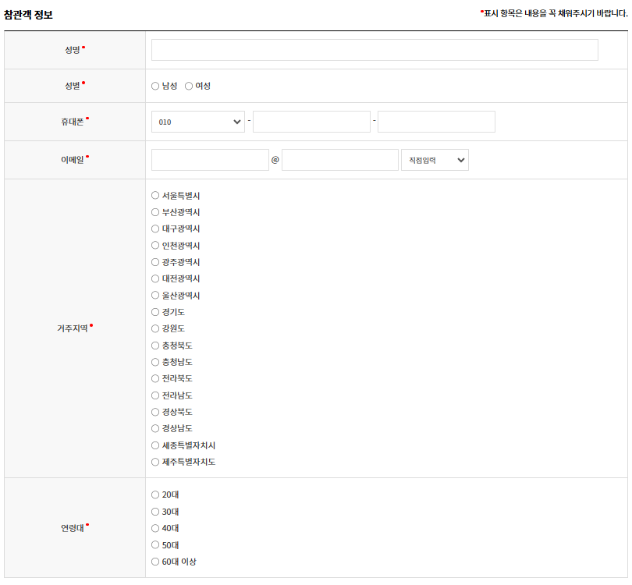632x585 pixels.
Task: Click the email domain input field
Action: click(x=340, y=159)
